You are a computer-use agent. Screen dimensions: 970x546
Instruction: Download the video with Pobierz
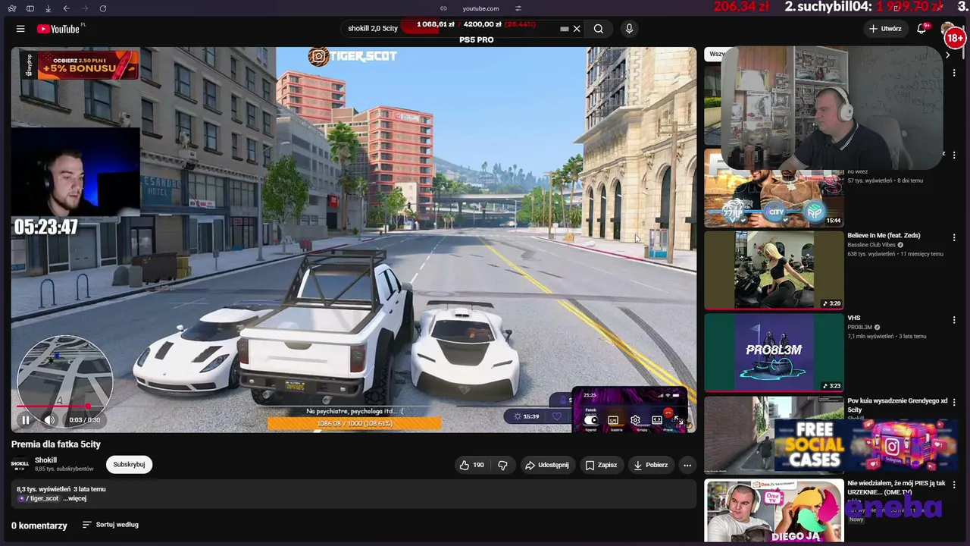pos(651,465)
